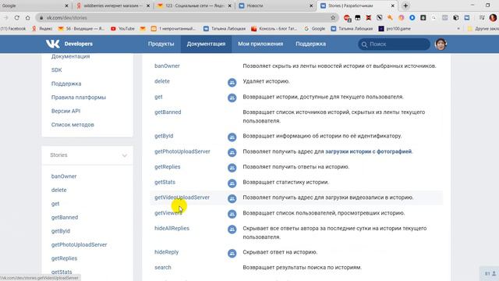499x281 pixels.
Task: Close the Google tab
Action: [x=66, y=5]
